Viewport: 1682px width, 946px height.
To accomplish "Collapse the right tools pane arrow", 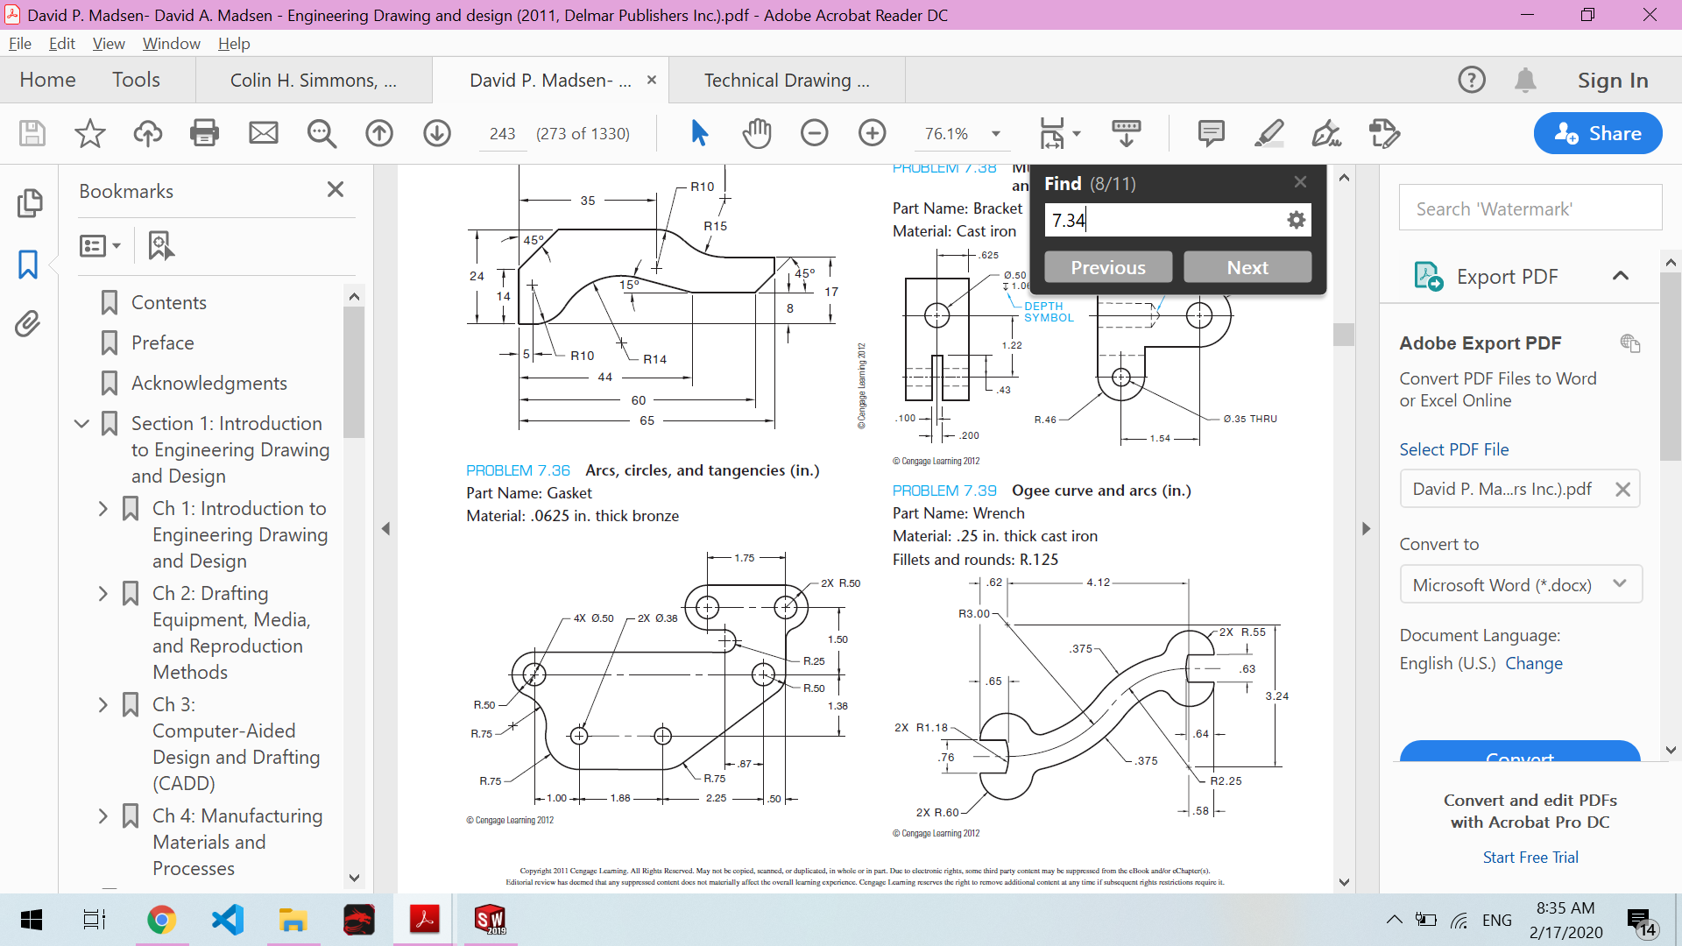I will tap(1366, 528).
